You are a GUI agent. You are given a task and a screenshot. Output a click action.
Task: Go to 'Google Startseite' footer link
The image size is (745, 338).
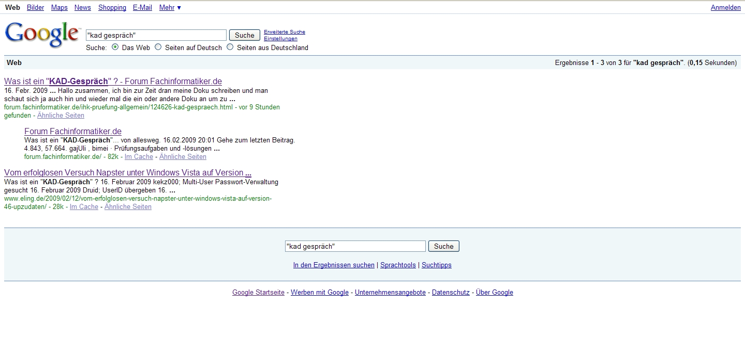click(258, 292)
